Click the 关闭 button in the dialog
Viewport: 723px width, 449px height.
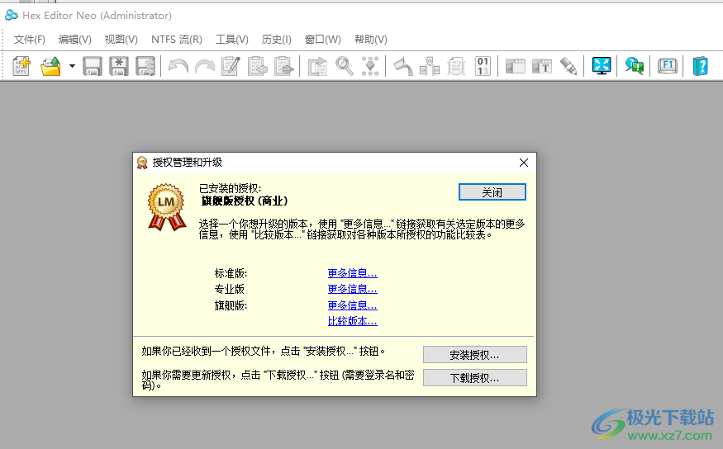492,192
